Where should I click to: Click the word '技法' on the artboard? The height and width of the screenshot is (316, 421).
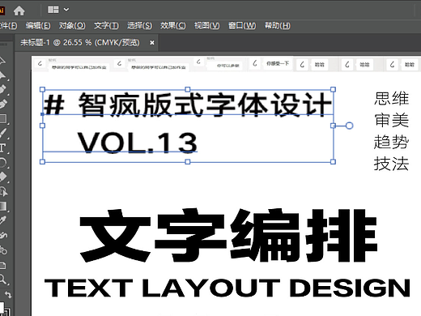click(x=391, y=164)
